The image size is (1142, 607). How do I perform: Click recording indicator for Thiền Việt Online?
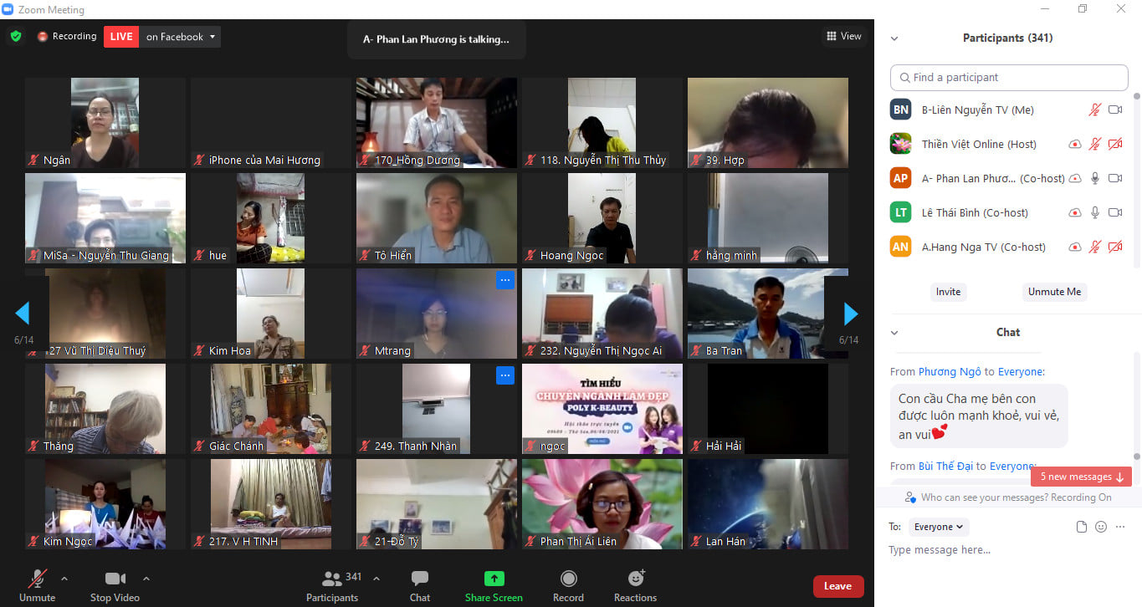(1075, 144)
